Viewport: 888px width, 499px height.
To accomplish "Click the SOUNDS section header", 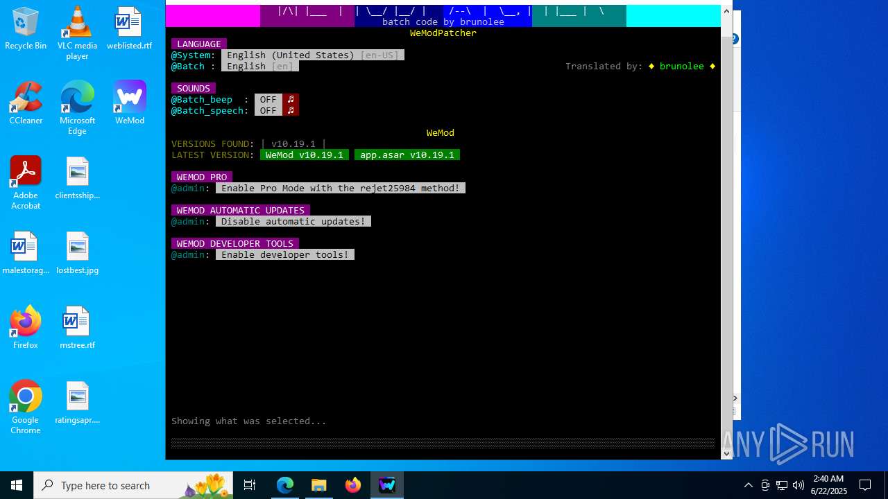I will tap(194, 88).
